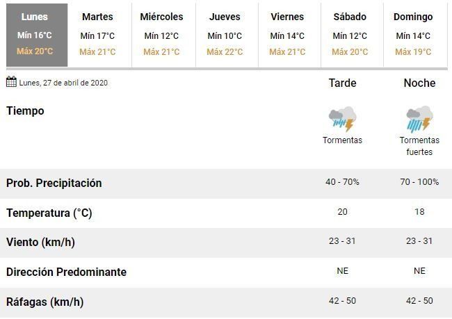Click the Noche column header
Image resolution: width=452 pixels, height=319 pixels.
pyautogui.click(x=419, y=83)
